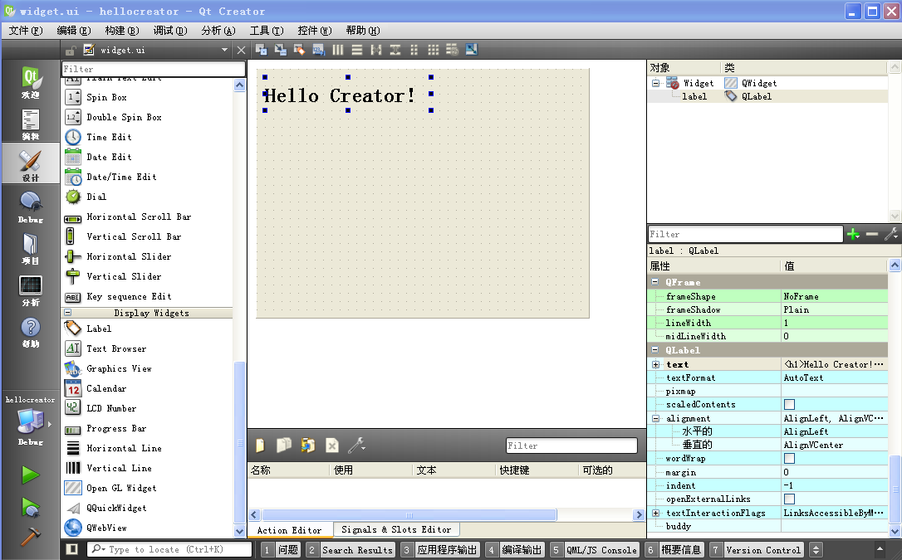Screen dimensions: 902x560
Task: Click the Break Layout toolbar icon
Action: point(452,50)
